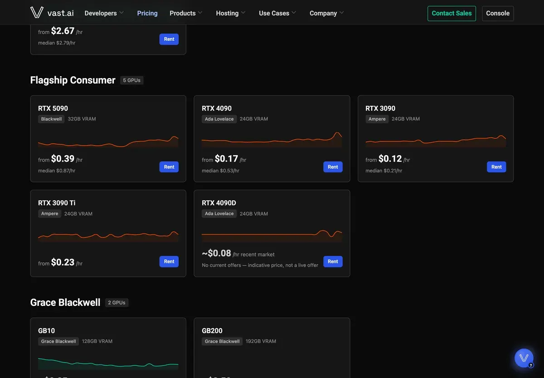
Task: Click the 5 GPUs count badge
Action: click(132, 80)
